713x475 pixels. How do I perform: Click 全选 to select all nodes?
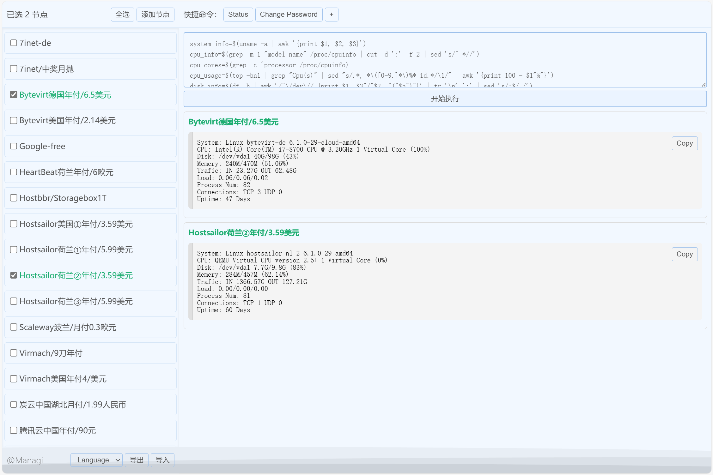[123, 15]
